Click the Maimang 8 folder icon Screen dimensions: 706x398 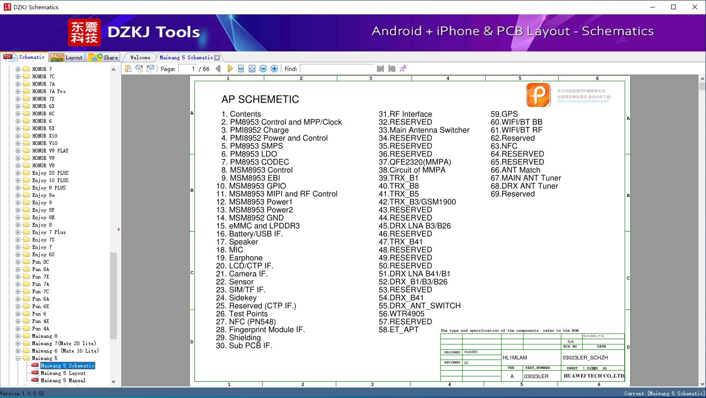(x=26, y=336)
